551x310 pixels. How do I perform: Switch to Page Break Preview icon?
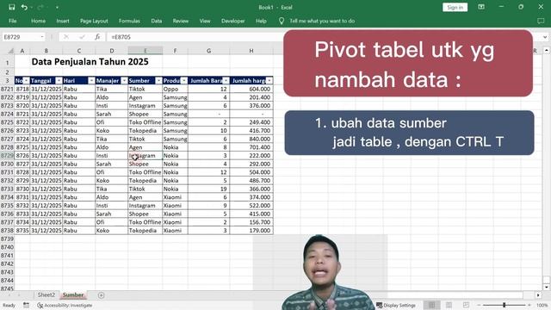[x=466, y=305]
